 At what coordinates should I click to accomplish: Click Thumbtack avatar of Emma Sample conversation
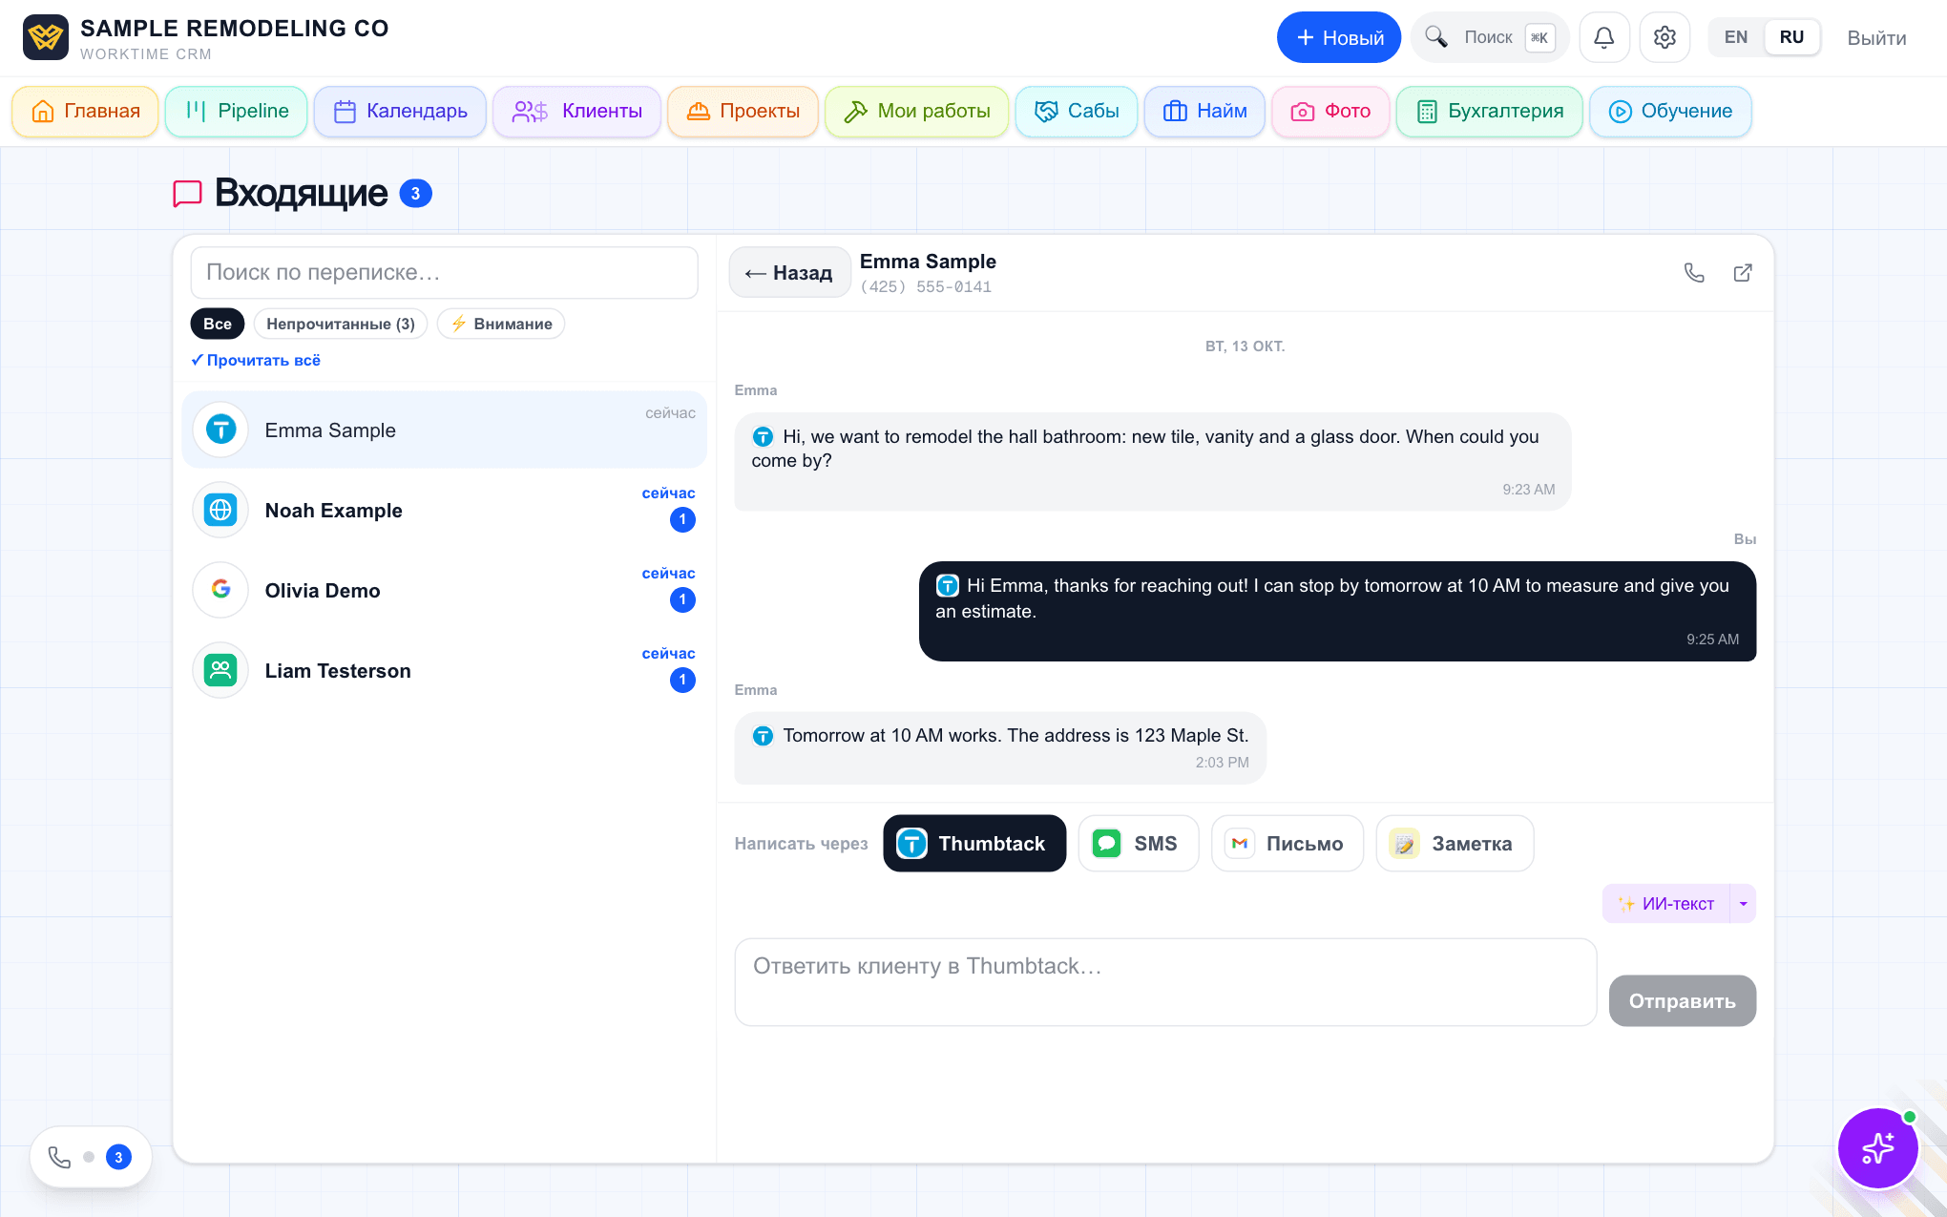pyautogui.click(x=220, y=430)
